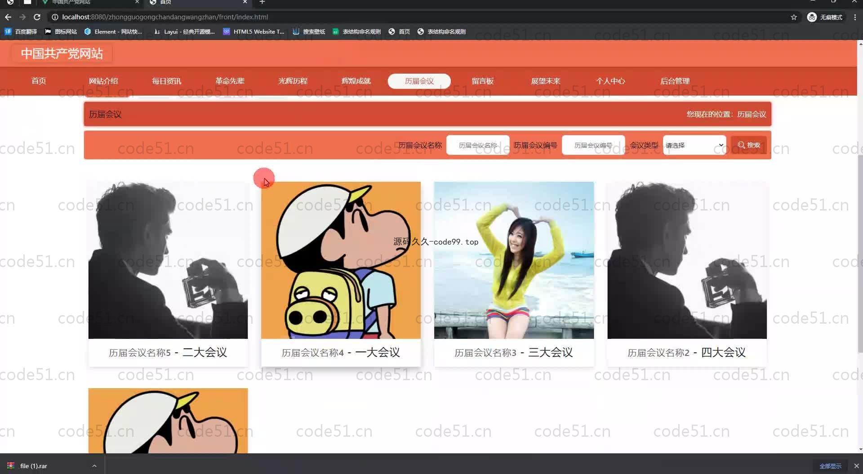
Task: Open the 历届会议名称4 cartoon thumbnail
Action: click(341, 260)
